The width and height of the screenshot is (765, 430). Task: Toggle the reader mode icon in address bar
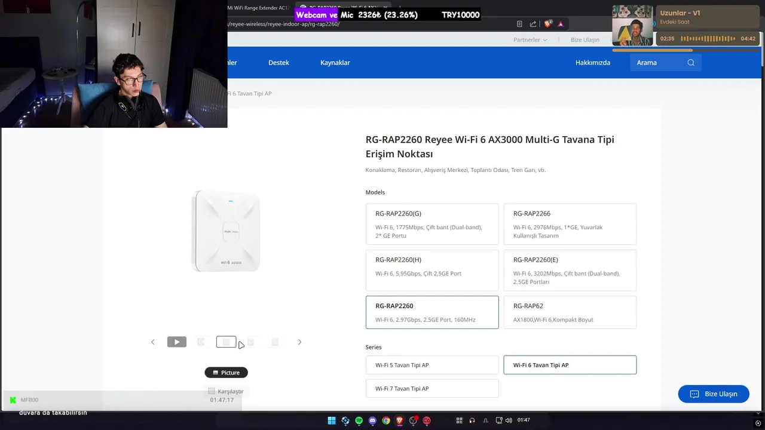(519, 24)
